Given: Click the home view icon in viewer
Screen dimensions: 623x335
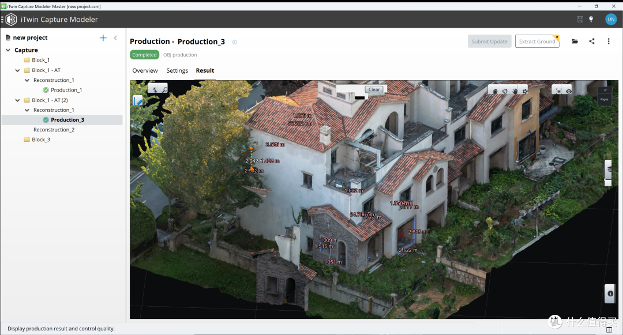Looking at the screenshot, I should tap(495, 91).
